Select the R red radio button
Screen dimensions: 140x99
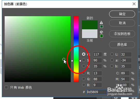tap(84, 73)
